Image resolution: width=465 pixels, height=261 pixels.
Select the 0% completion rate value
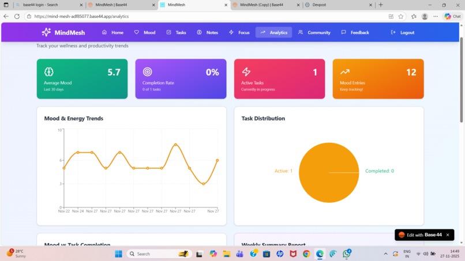point(212,72)
